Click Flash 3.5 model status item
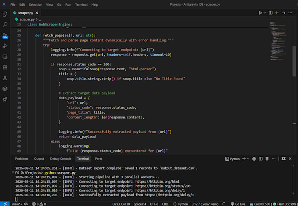This screenshot has width=298, height=206. (x=285, y=204)
